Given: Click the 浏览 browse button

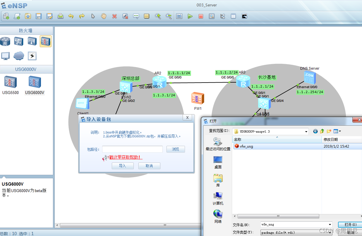Looking at the screenshot, I should click(176, 149).
